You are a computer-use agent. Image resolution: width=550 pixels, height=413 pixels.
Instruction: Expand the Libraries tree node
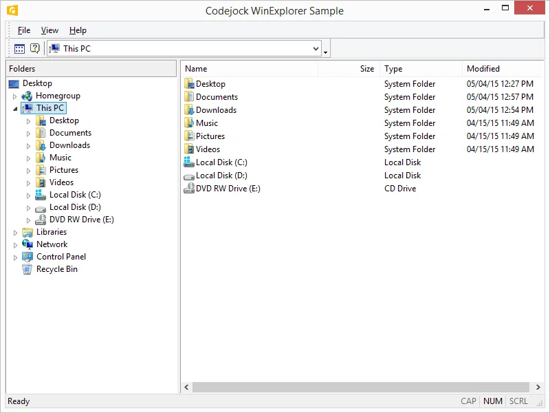coord(15,233)
